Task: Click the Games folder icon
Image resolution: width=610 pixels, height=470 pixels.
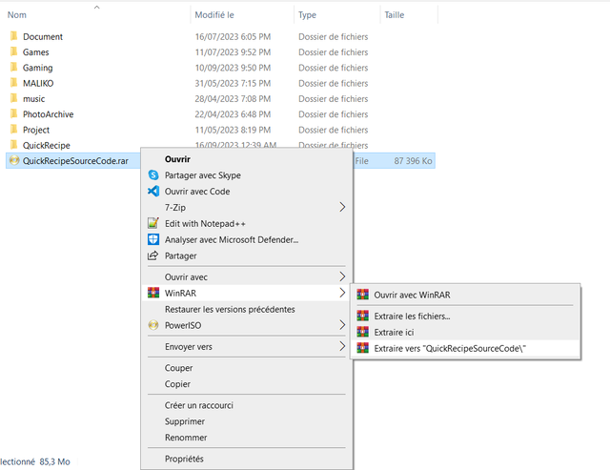Action: (13, 51)
